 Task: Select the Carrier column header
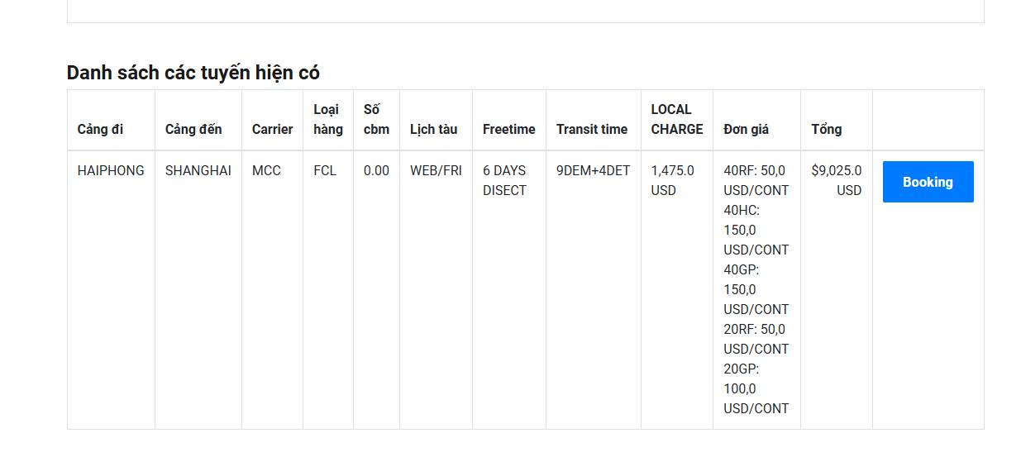point(272,129)
